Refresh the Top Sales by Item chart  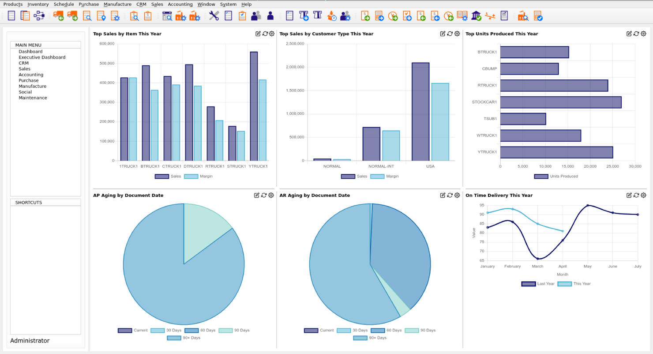263,34
